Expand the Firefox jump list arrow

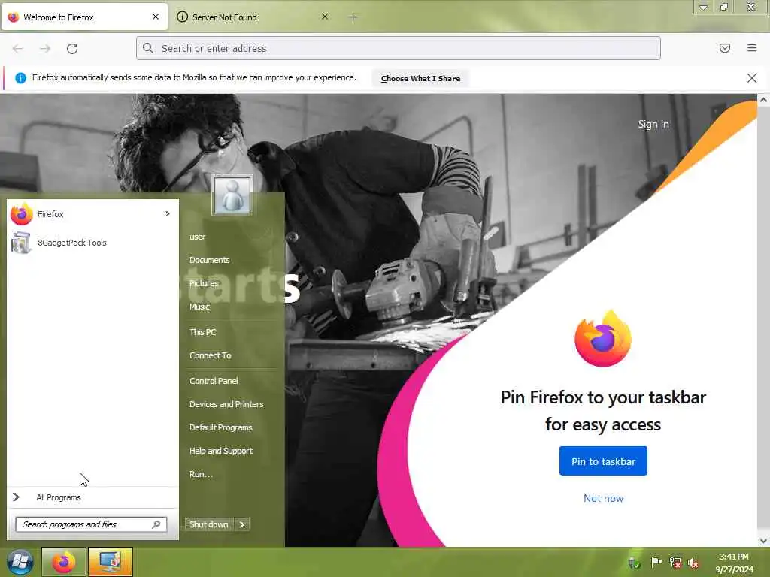[168, 214]
